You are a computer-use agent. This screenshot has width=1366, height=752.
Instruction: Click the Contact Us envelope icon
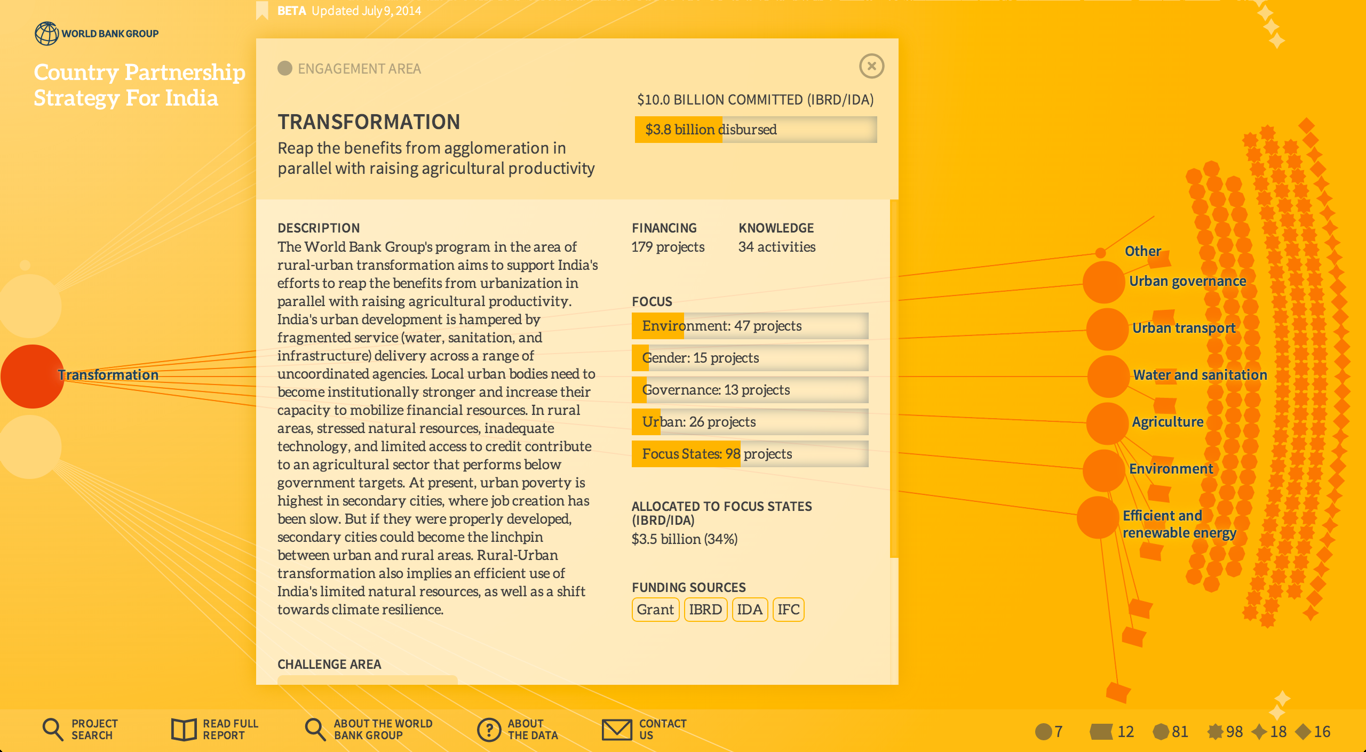pos(617,730)
